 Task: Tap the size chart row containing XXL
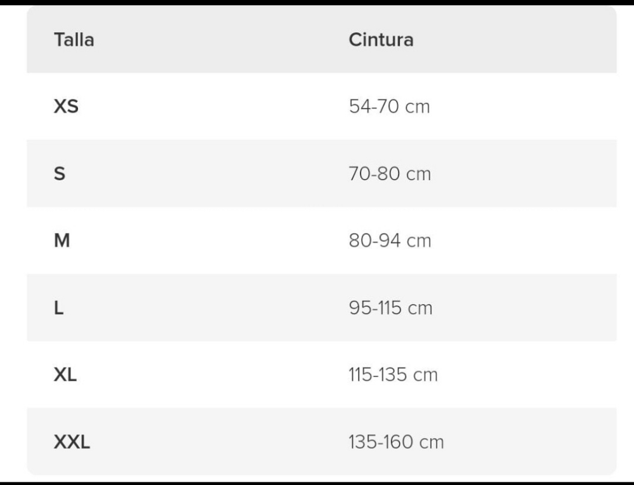pyautogui.click(x=322, y=442)
